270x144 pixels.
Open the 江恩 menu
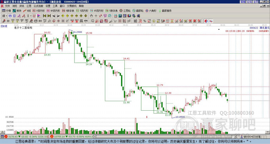pyautogui.click(x=29, y=6)
